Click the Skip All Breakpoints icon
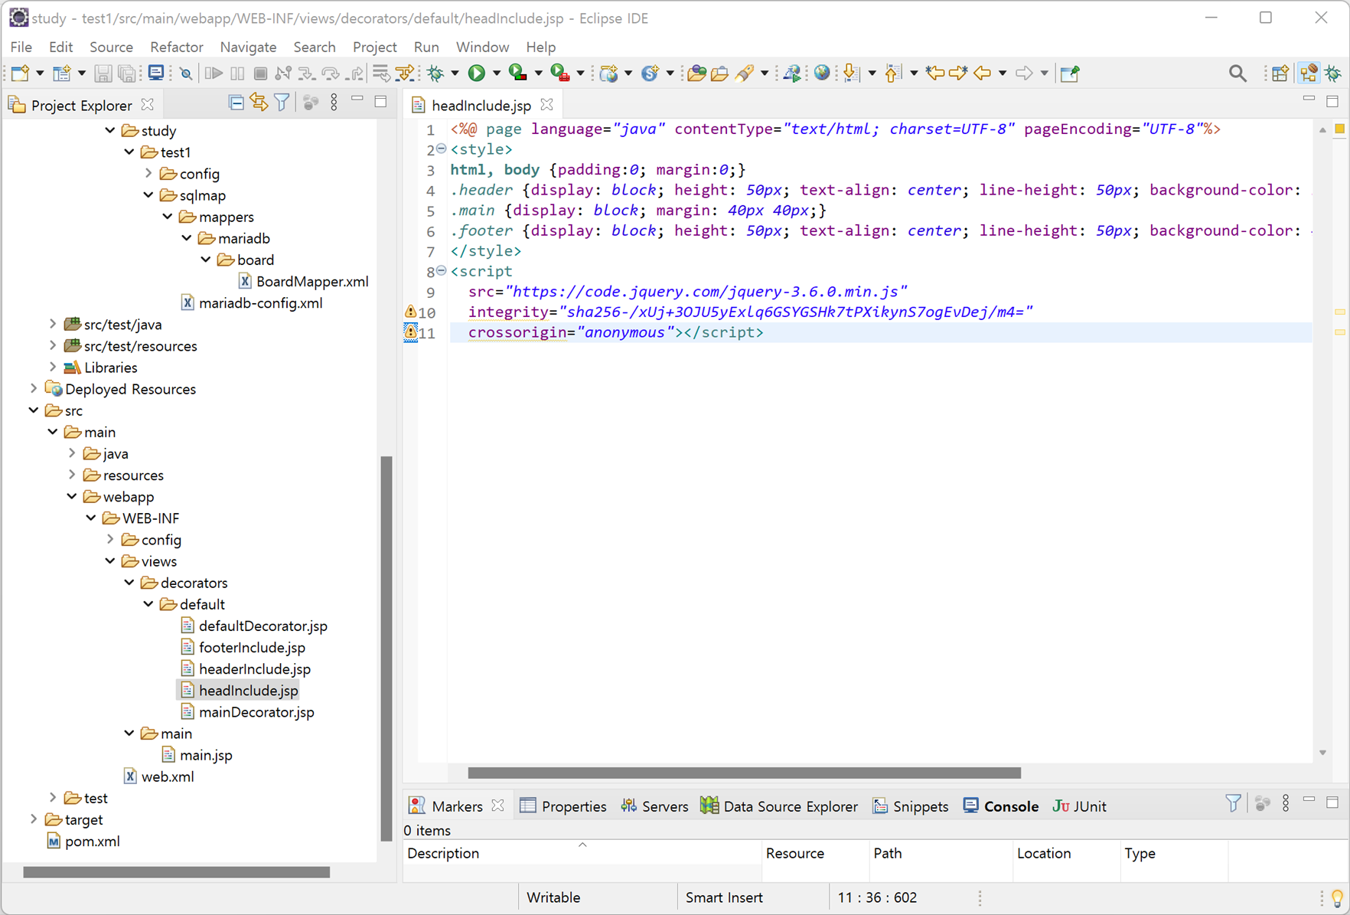The height and width of the screenshot is (915, 1350). tap(186, 74)
